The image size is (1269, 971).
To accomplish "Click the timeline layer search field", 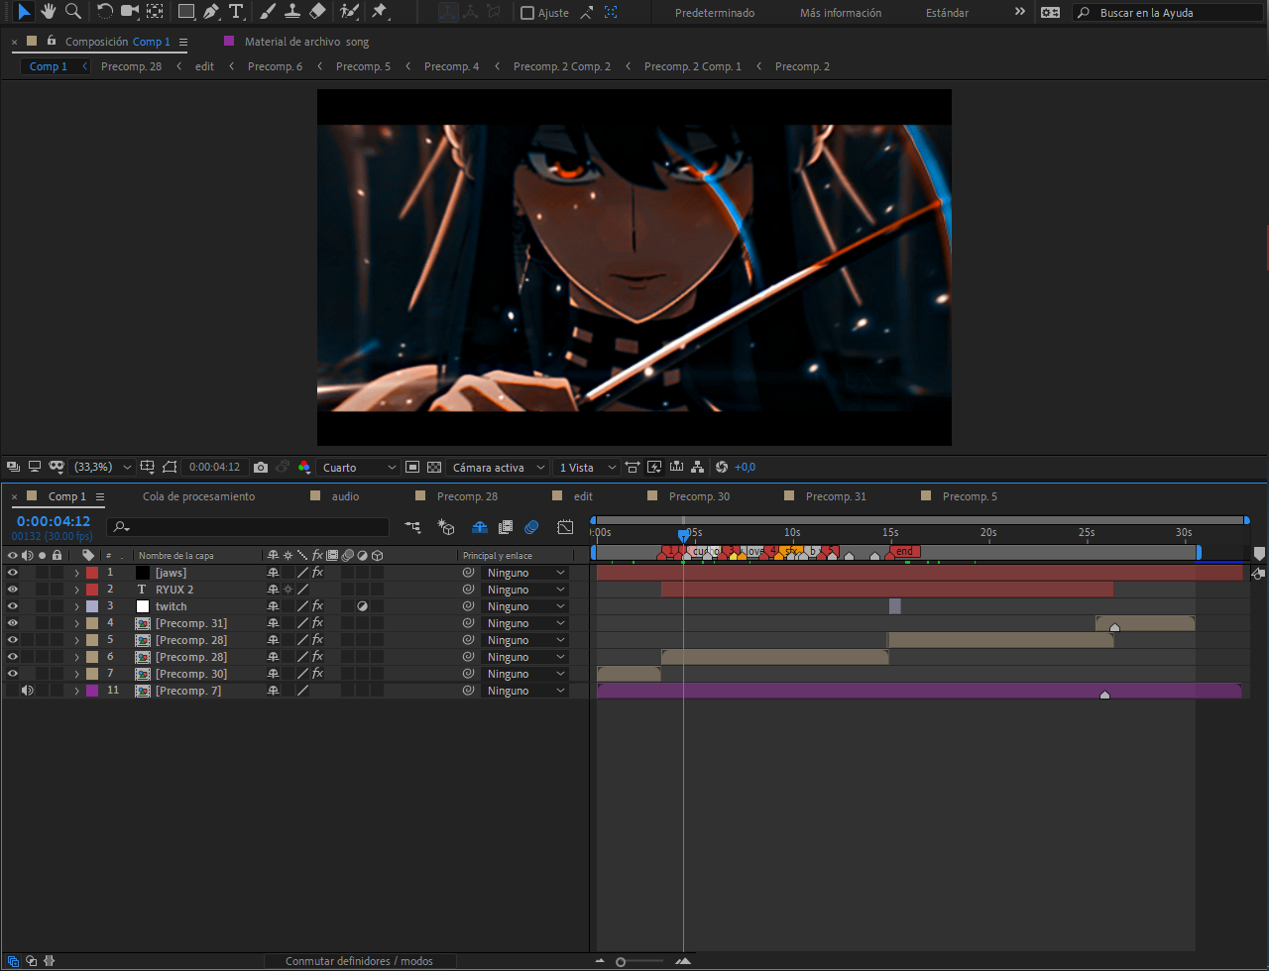I will pyautogui.click(x=248, y=527).
